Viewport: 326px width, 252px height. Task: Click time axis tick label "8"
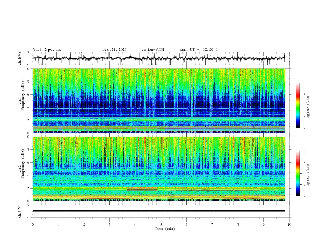point(238,224)
